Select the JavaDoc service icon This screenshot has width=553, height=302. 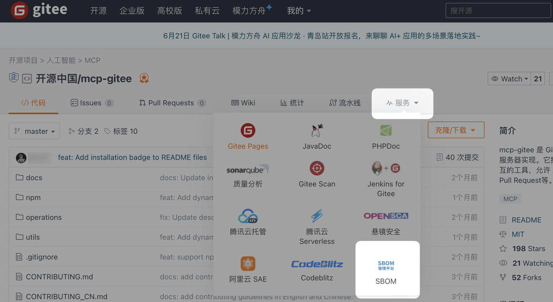[x=317, y=136]
